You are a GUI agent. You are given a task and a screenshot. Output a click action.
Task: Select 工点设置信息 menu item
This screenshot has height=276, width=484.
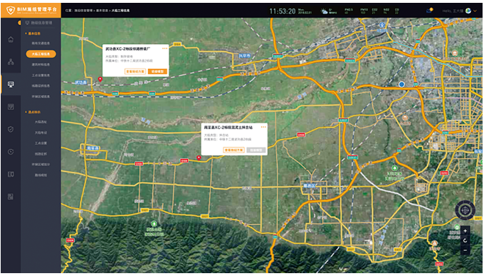pyautogui.click(x=41, y=75)
